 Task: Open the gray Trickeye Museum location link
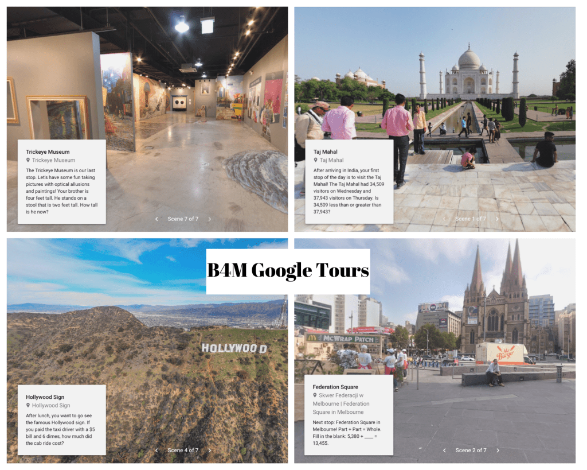[x=53, y=161]
